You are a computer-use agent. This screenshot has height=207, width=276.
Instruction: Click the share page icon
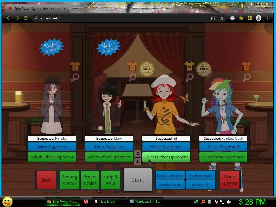(x=213, y=18)
